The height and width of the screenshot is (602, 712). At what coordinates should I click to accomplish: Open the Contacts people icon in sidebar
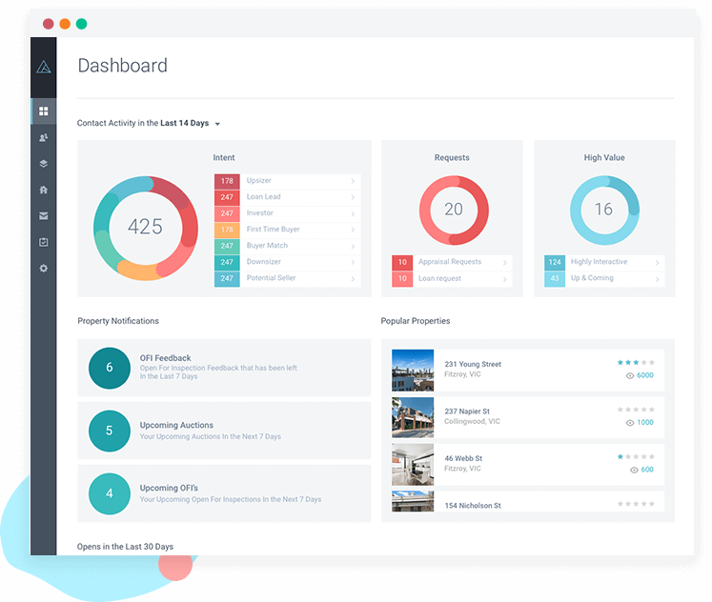44,137
